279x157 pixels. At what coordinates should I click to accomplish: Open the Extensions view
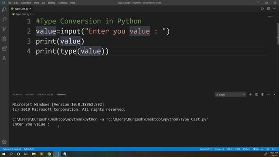(4, 48)
